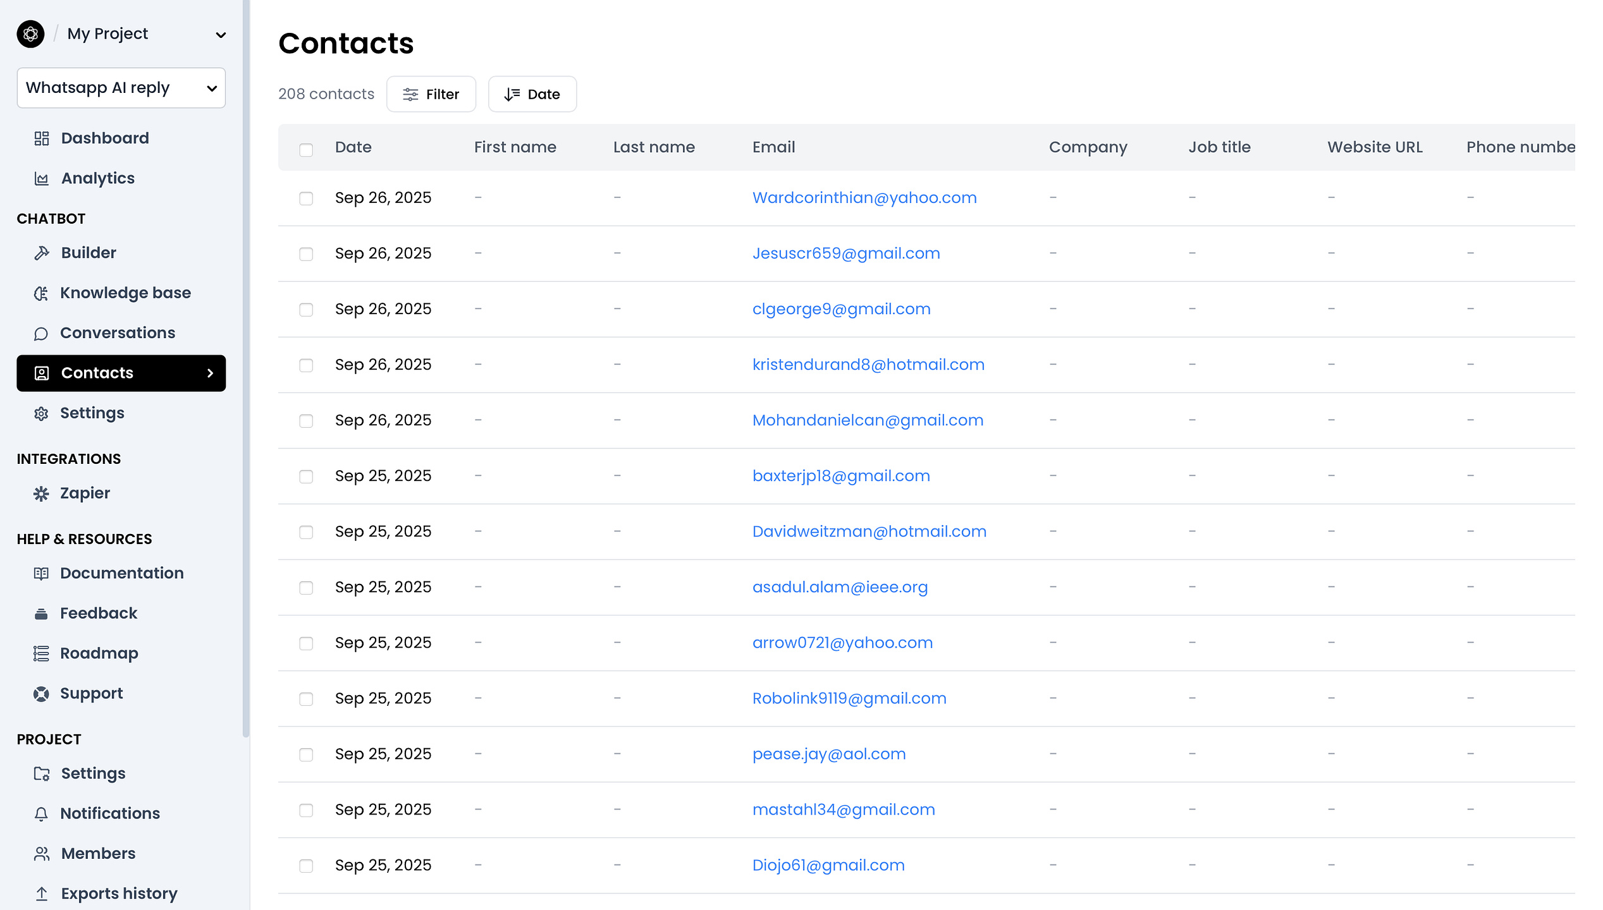Open the Filter options

click(431, 94)
